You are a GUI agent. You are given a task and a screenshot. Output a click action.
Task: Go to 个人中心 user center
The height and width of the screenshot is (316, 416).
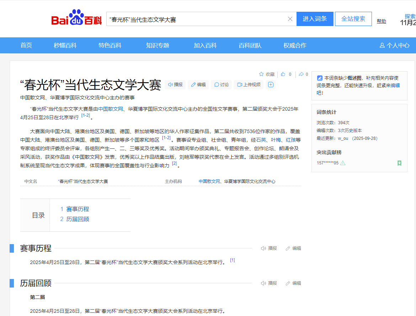pyautogui.click(x=395, y=46)
